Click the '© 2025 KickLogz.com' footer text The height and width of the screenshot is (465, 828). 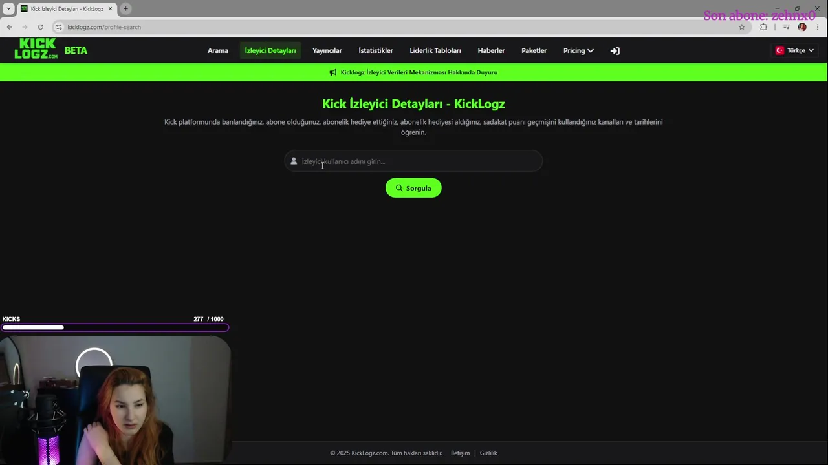pos(359,453)
